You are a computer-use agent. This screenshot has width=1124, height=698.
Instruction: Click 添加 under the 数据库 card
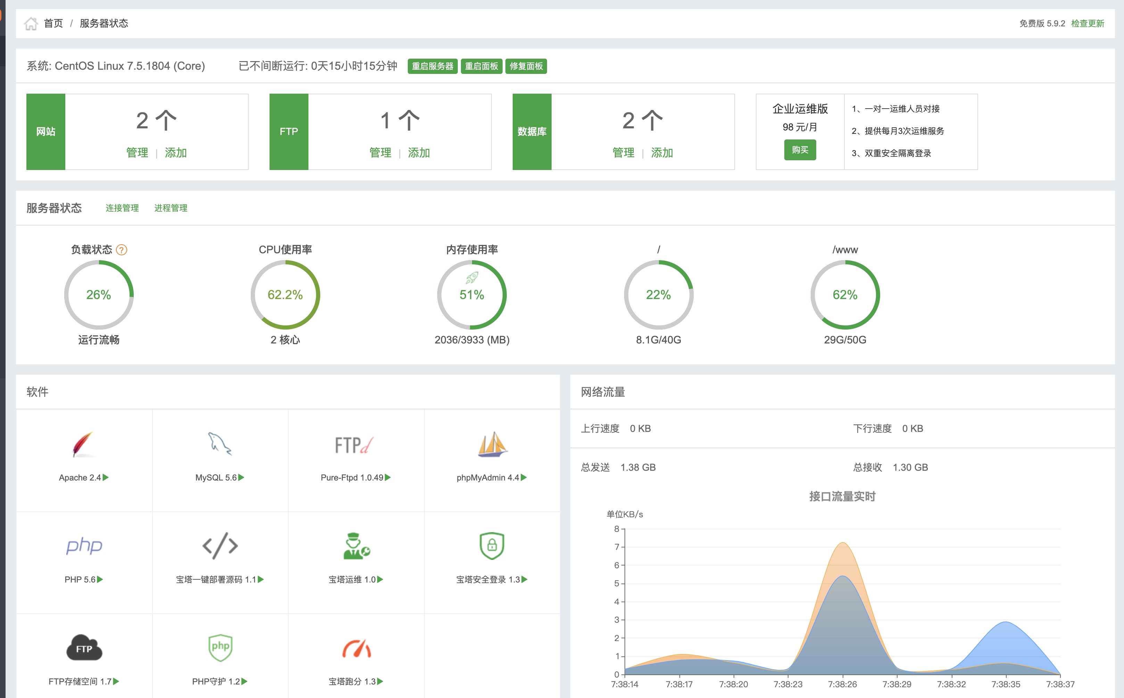click(x=662, y=153)
